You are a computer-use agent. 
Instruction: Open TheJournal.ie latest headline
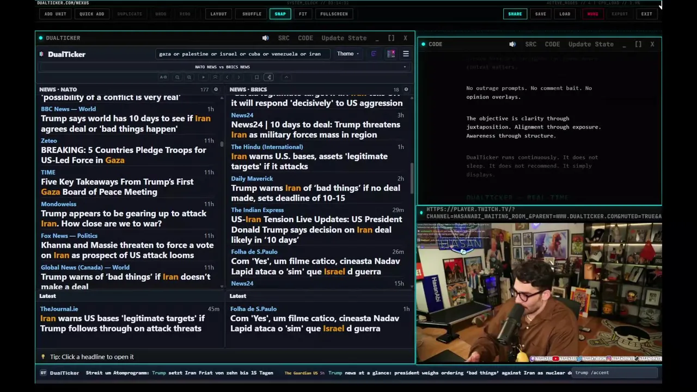click(x=123, y=323)
